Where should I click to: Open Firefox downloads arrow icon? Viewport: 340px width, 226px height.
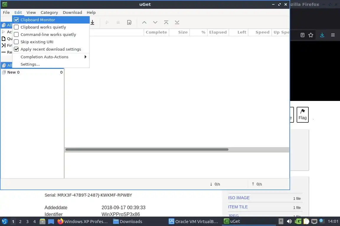pos(322,35)
